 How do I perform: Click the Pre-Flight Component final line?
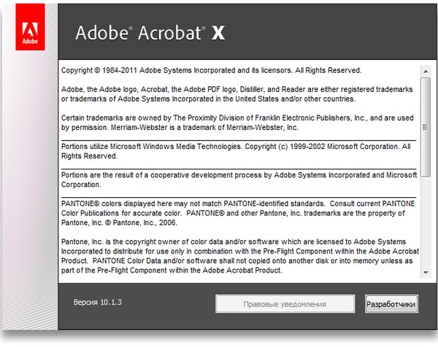[172, 270]
